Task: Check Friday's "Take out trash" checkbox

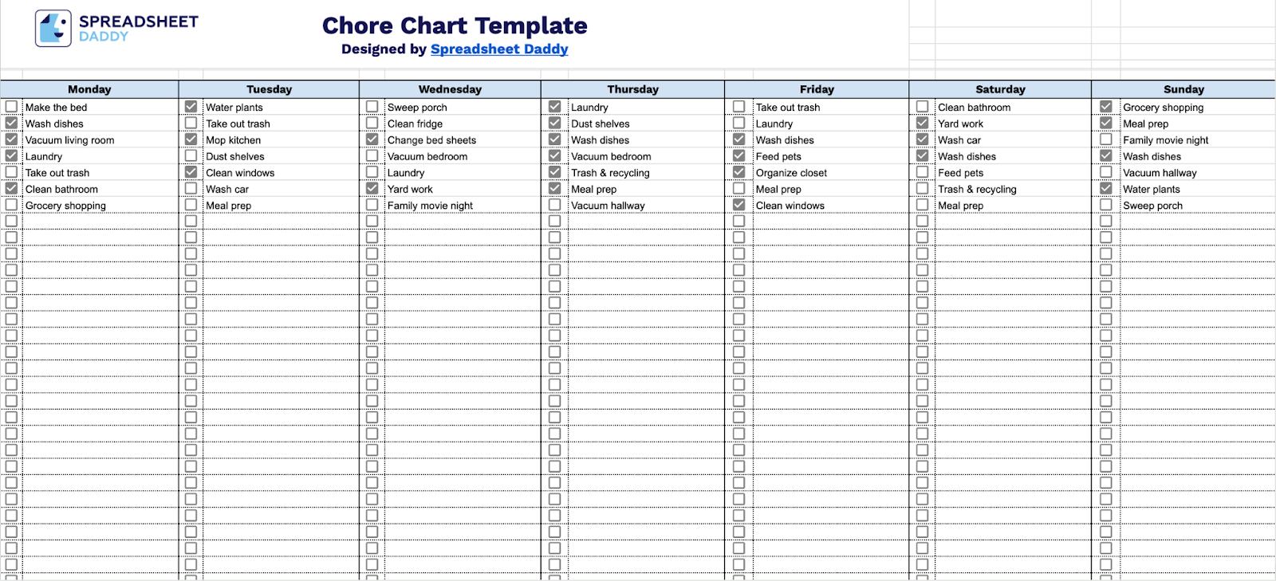Action: (738, 107)
